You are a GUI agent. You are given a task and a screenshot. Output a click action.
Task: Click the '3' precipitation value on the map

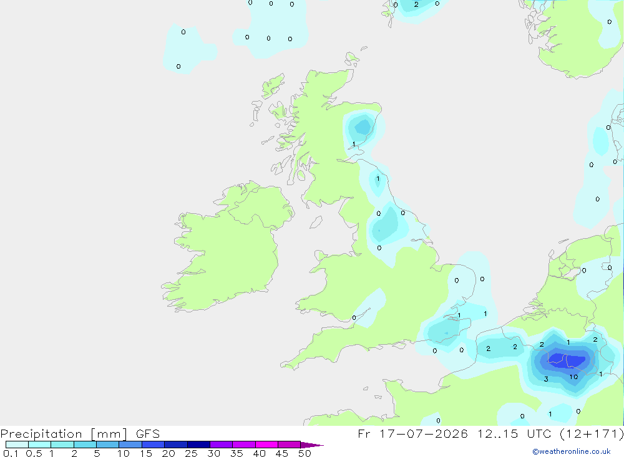click(x=546, y=379)
